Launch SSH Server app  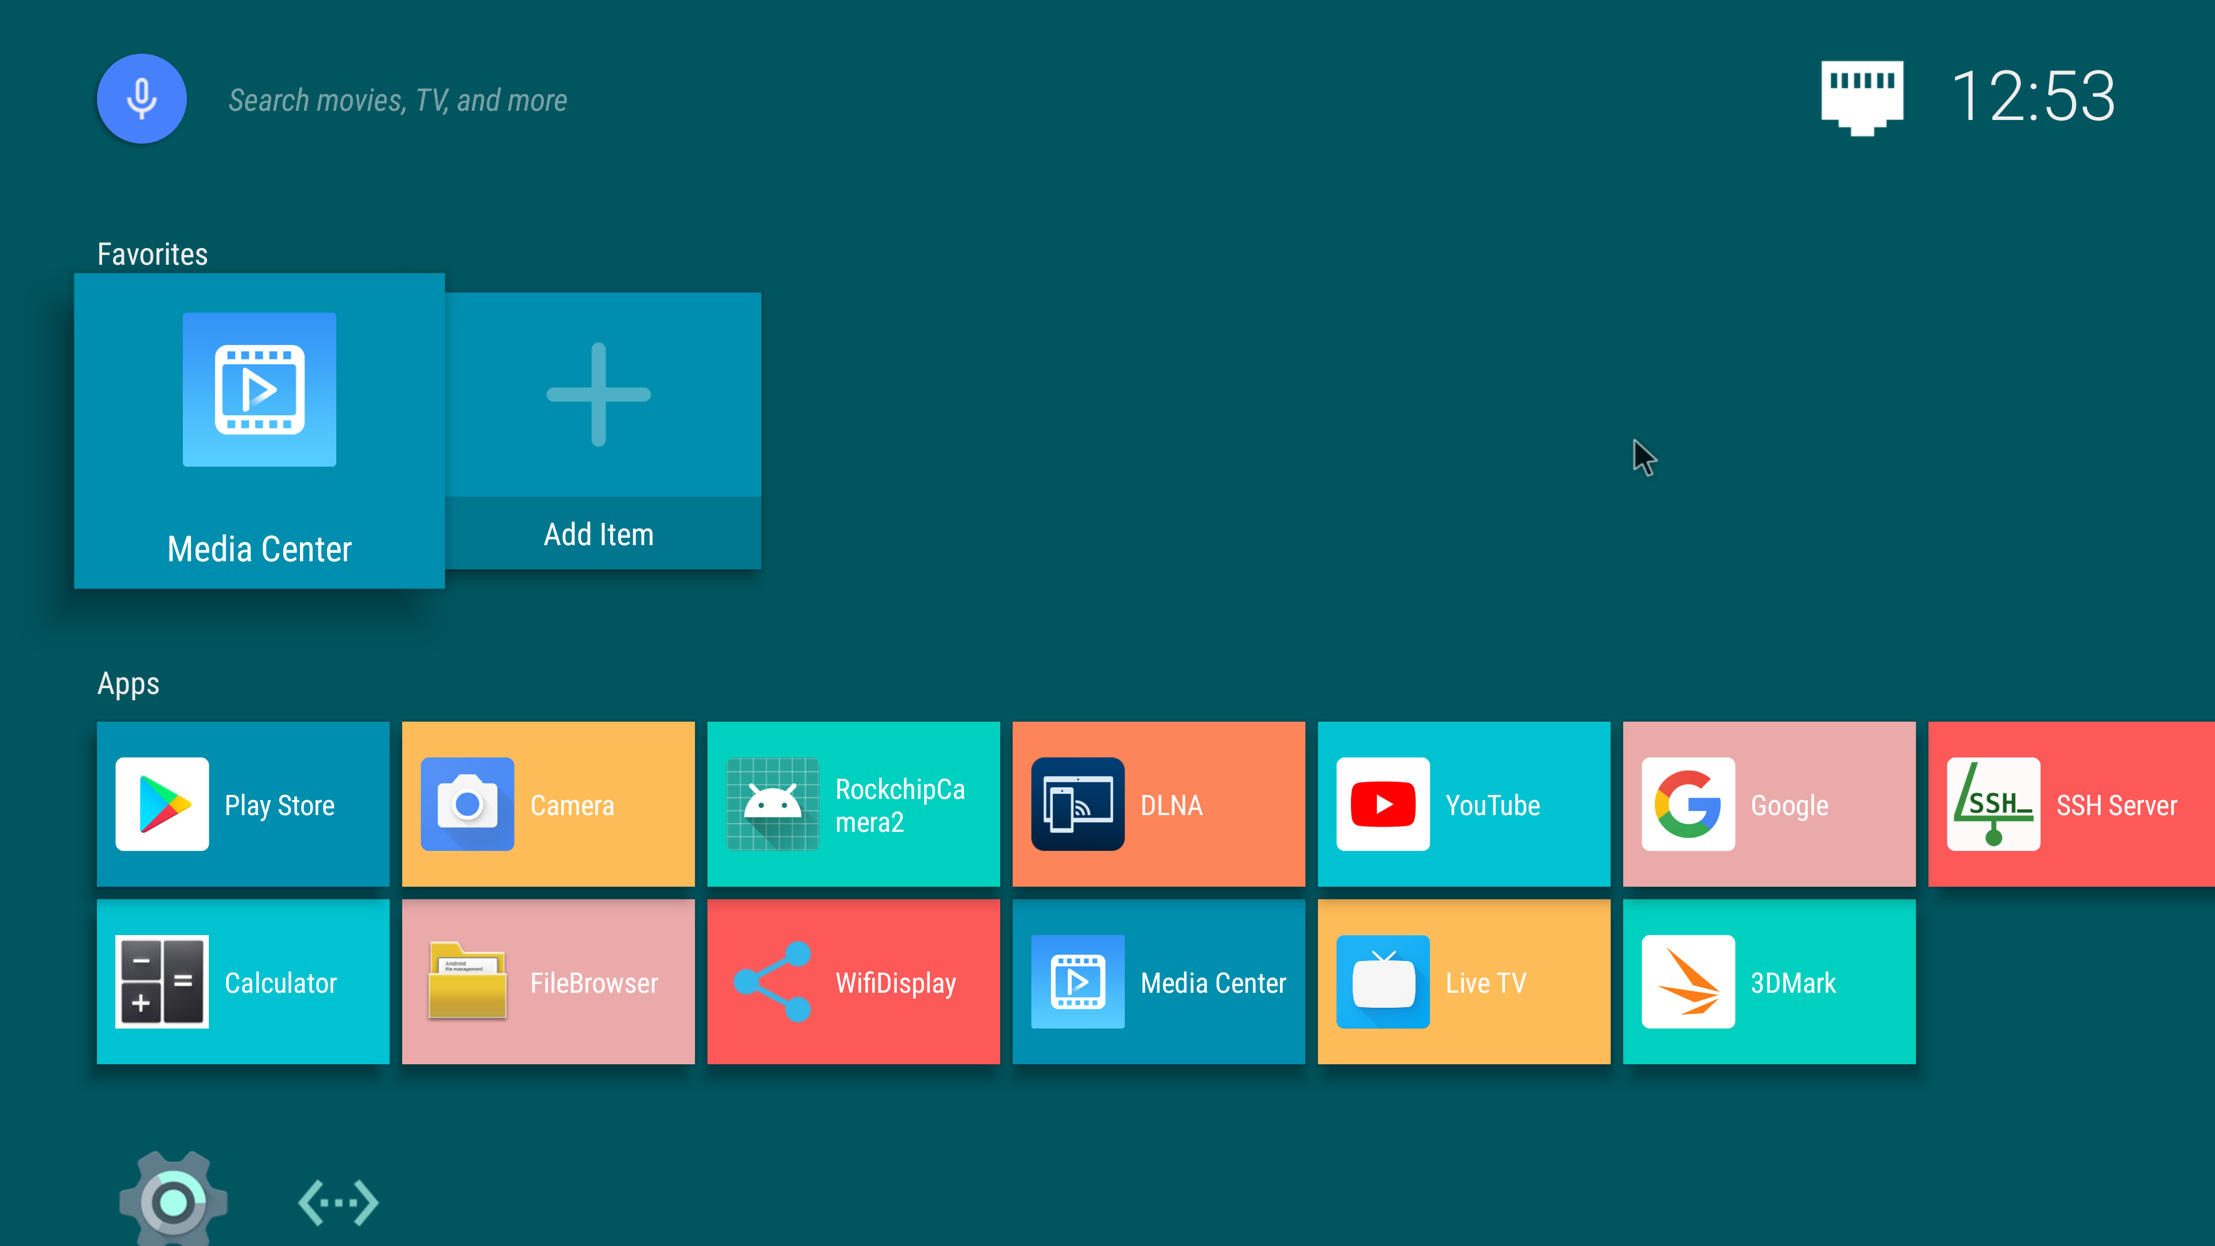tap(2071, 804)
